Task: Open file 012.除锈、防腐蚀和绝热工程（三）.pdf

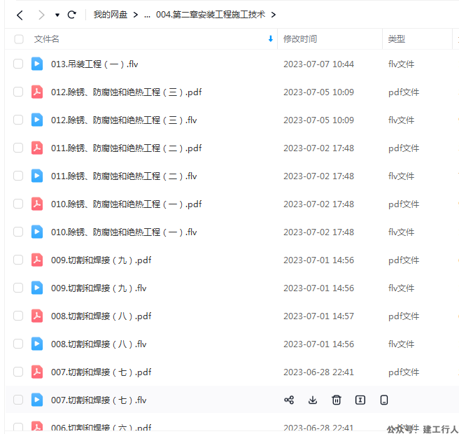Action: (126, 92)
